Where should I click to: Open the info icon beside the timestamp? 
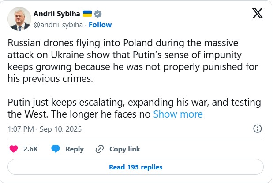pos(258,129)
